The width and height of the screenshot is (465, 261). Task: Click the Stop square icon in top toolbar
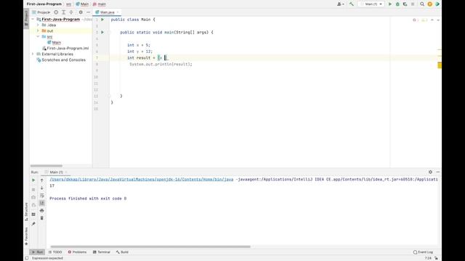click(x=413, y=4)
